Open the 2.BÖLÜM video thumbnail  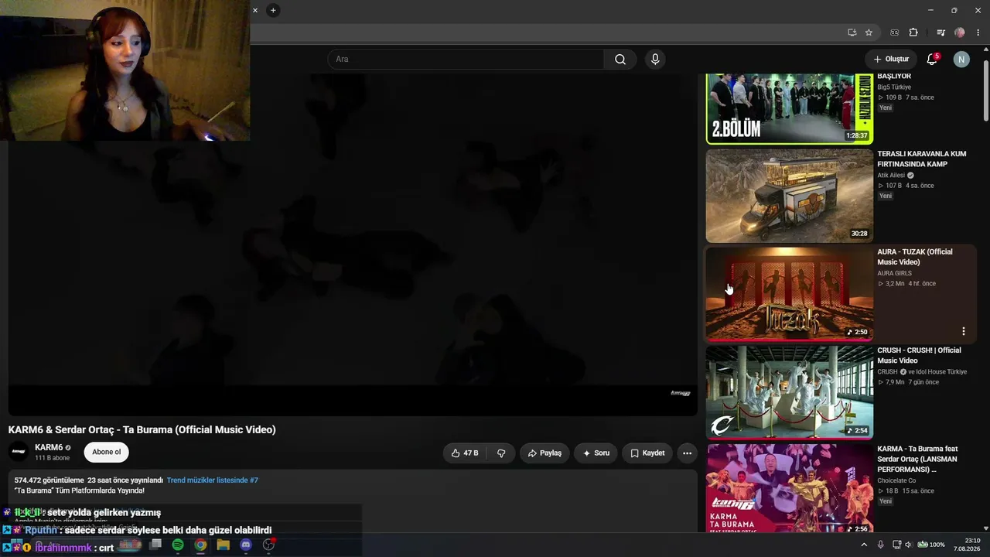click(790, 108)
